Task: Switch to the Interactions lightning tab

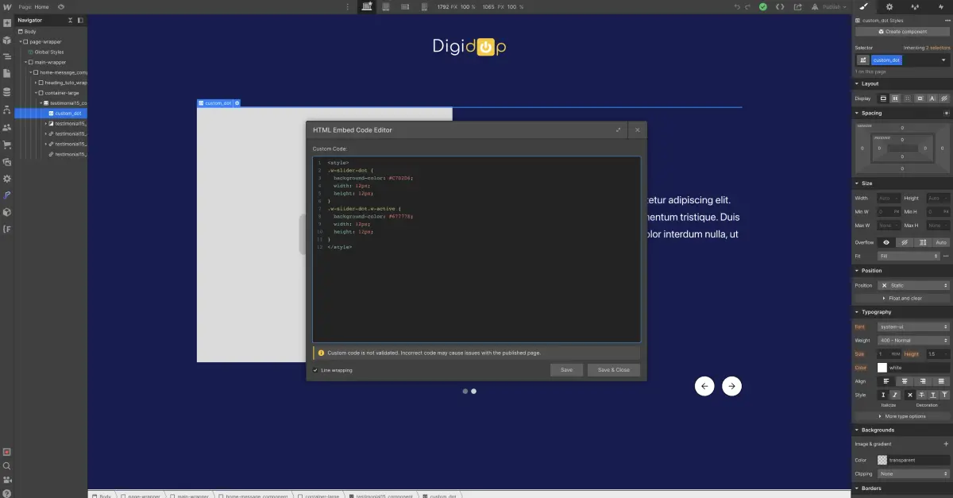Action: coord(939,6)
